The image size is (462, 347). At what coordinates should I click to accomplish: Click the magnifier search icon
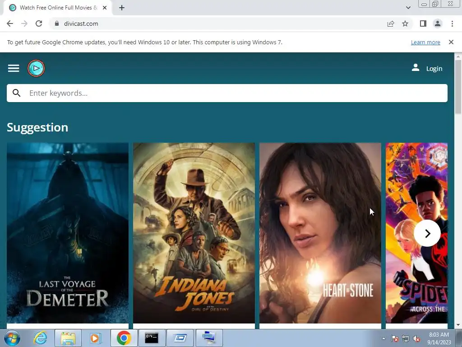(x=17, y=93)
